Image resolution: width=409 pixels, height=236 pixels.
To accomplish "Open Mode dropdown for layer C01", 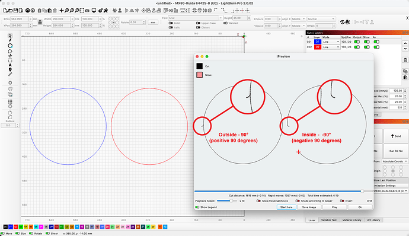I will 331,42.
